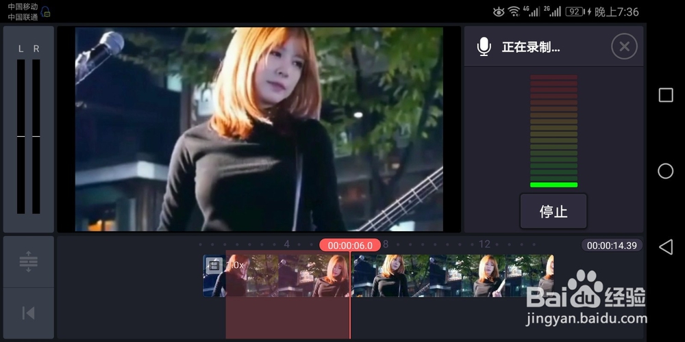Tap the video preview of the singer
Image resolution: width=685 pixels, height=342 pixels.
pos(259,129)
